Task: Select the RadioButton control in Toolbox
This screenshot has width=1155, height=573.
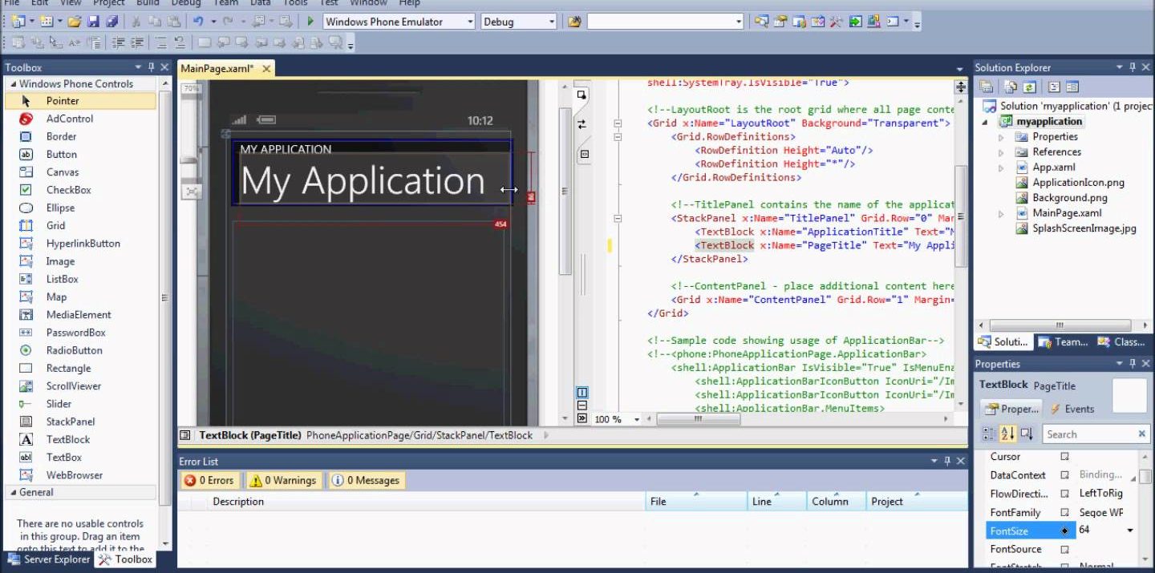Action: [x=74, y=350]
